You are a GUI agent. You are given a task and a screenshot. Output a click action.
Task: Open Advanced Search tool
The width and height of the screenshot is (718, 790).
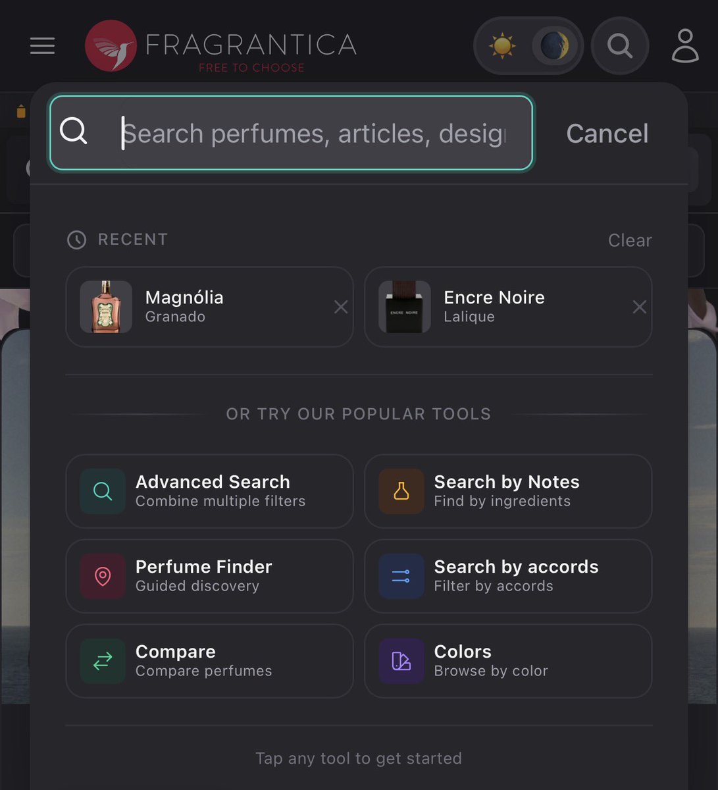click(x=209, y=491)
